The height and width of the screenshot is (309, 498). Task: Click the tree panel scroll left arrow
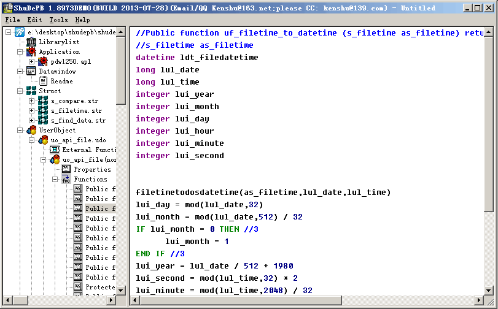click(7, 300)
